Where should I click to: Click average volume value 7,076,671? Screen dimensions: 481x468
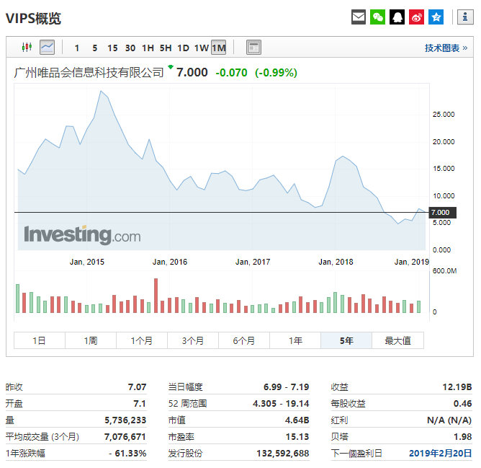[x=125, y=437]
